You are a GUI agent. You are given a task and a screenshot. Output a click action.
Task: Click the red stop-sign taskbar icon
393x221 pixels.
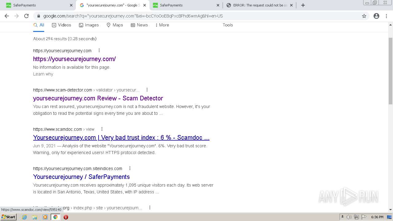click(66, 217)
